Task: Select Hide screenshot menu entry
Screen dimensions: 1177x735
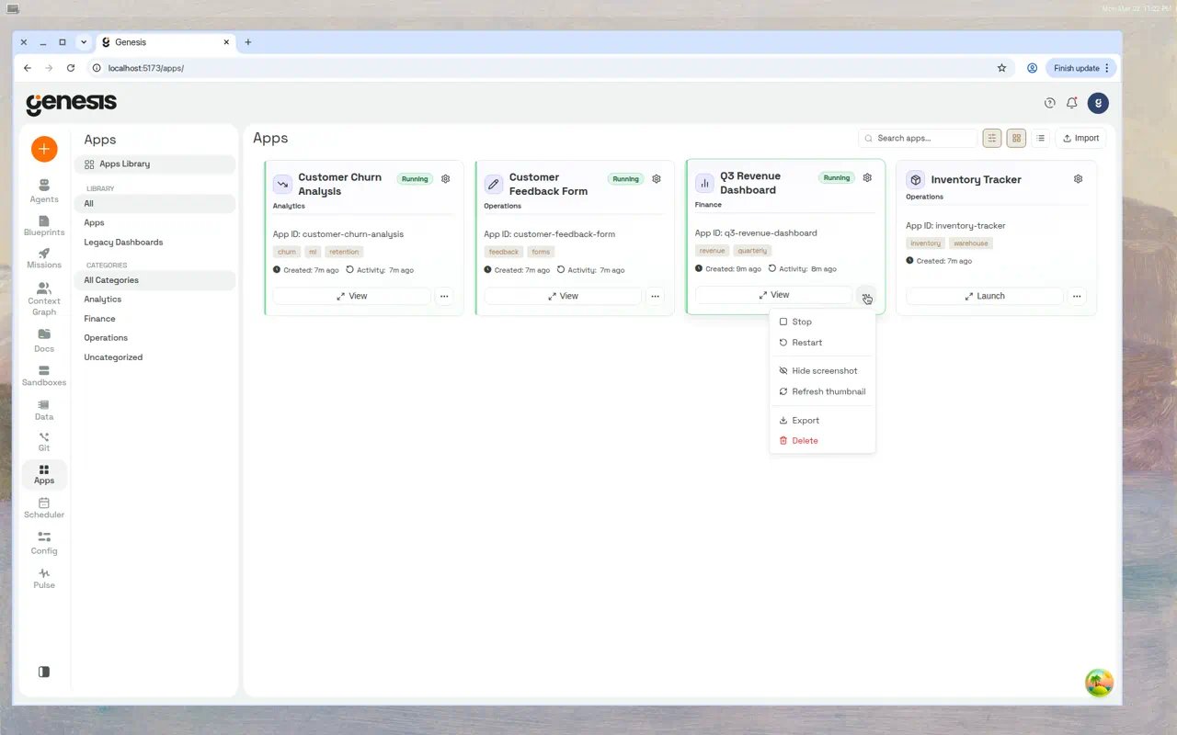Action: point(822,371)
